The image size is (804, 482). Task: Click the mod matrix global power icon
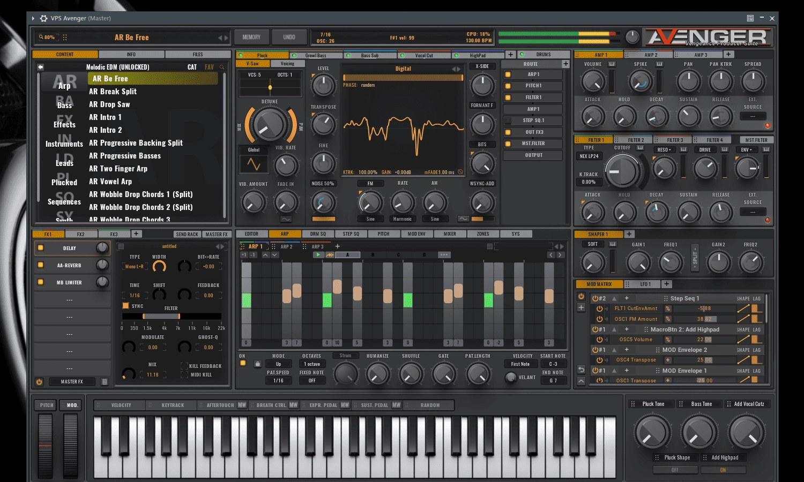pos(581,296)
